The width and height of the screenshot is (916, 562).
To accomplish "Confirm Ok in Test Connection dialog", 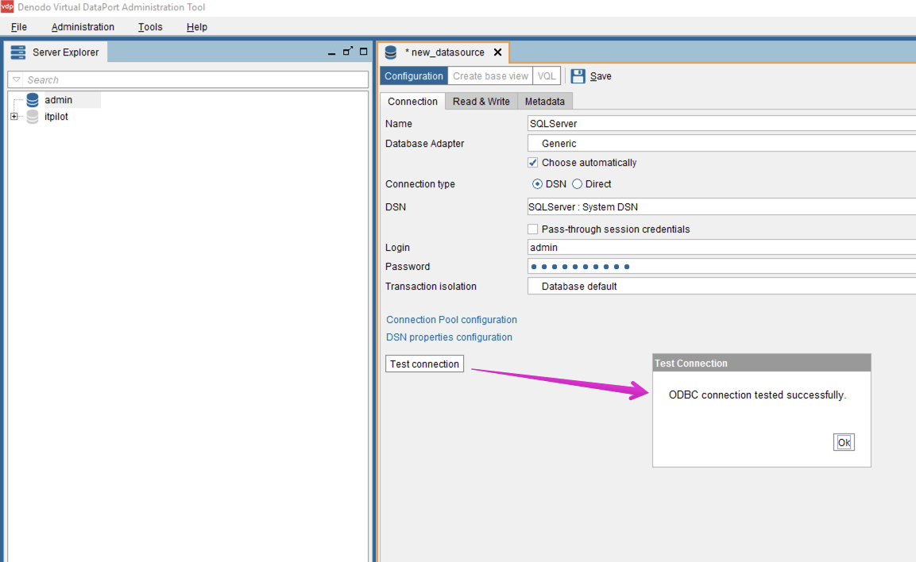I will 844,442.
